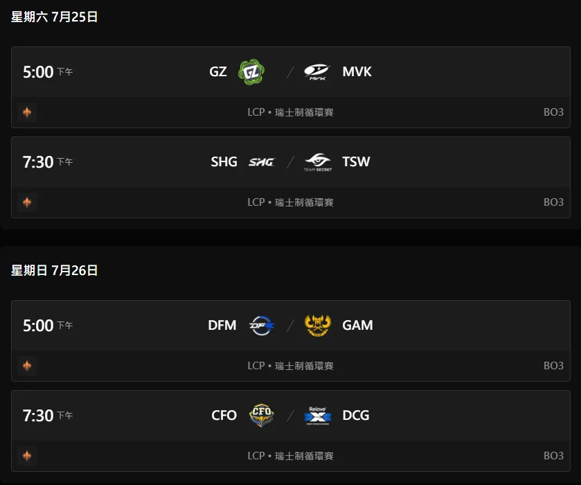Click the 星期日 7月26日 date header
581x485 pixels.
(55, 270)
